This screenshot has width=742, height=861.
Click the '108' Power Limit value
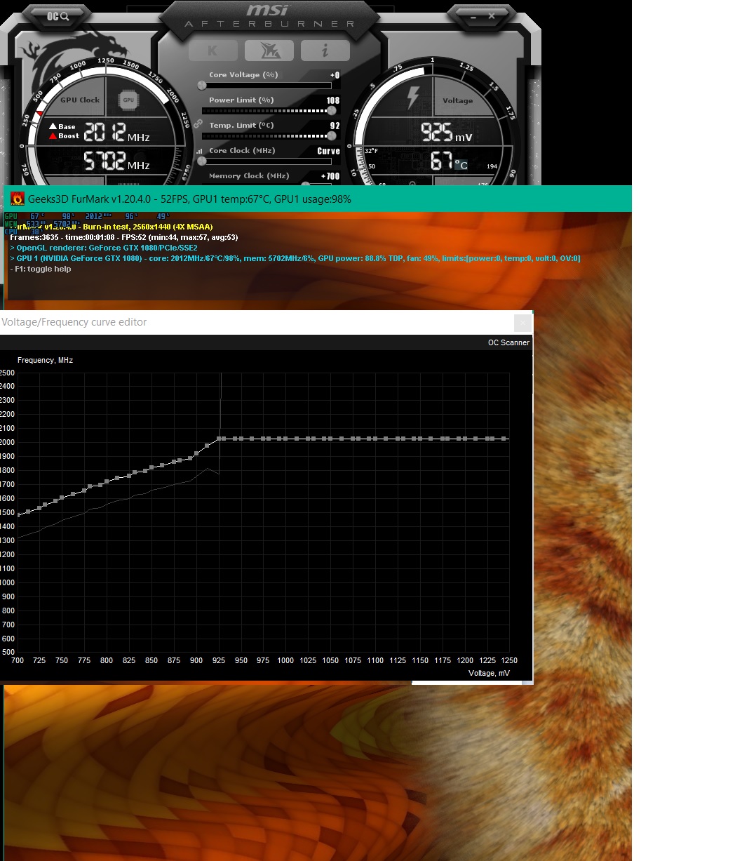click(x=333, y=100)
